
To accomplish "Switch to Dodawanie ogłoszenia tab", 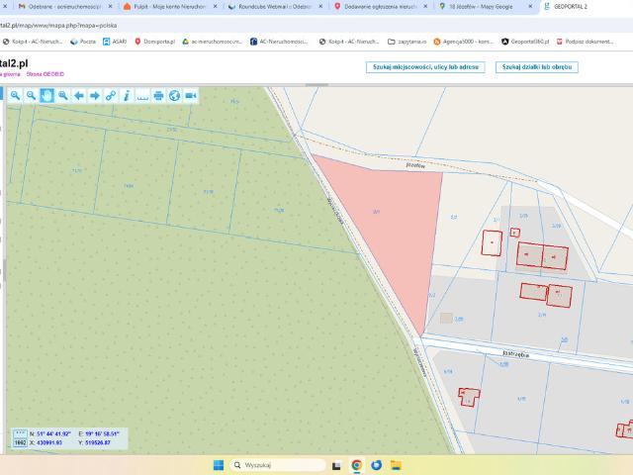I will click(x=380, y=7).
